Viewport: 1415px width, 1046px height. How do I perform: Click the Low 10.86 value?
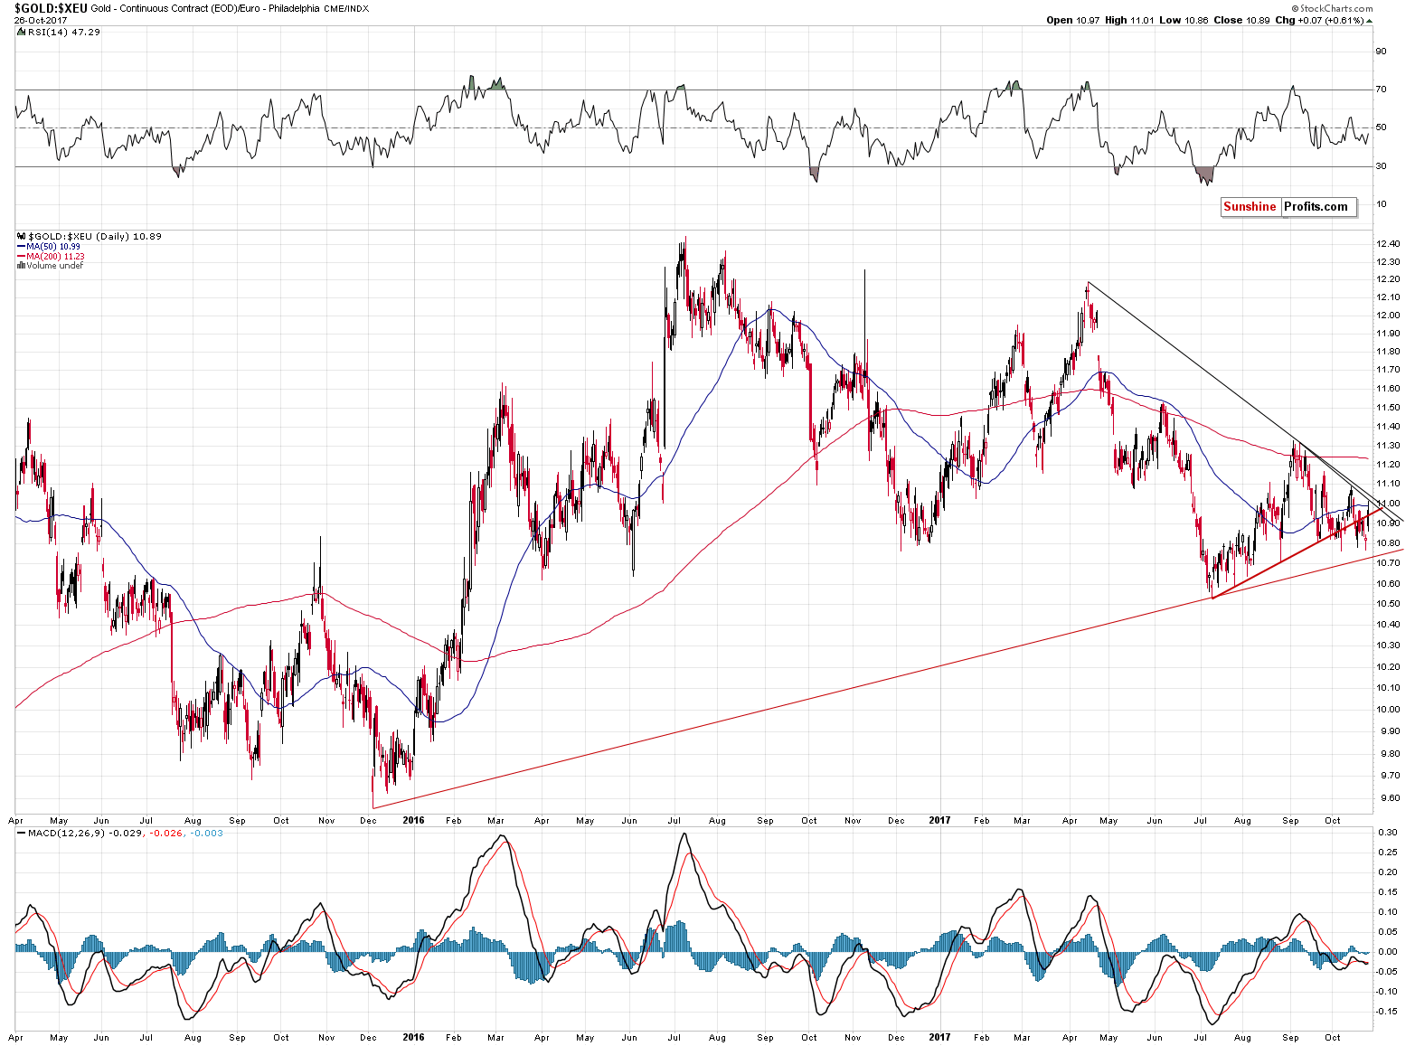pyautogui.click(x=1182, y=20)
